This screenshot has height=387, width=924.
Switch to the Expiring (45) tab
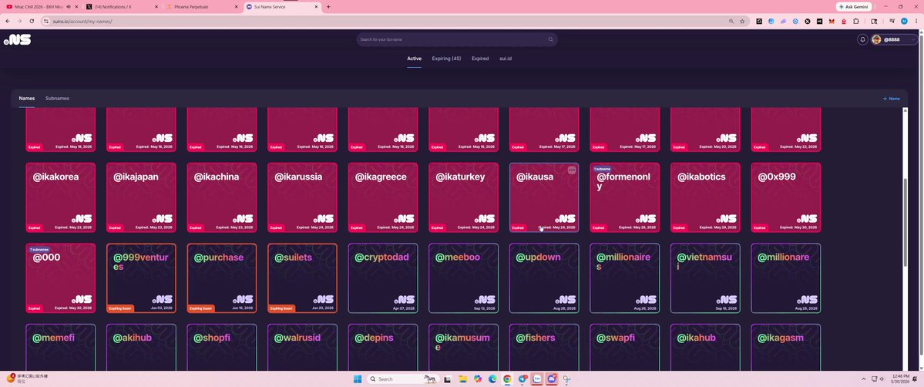coord(446,59)
